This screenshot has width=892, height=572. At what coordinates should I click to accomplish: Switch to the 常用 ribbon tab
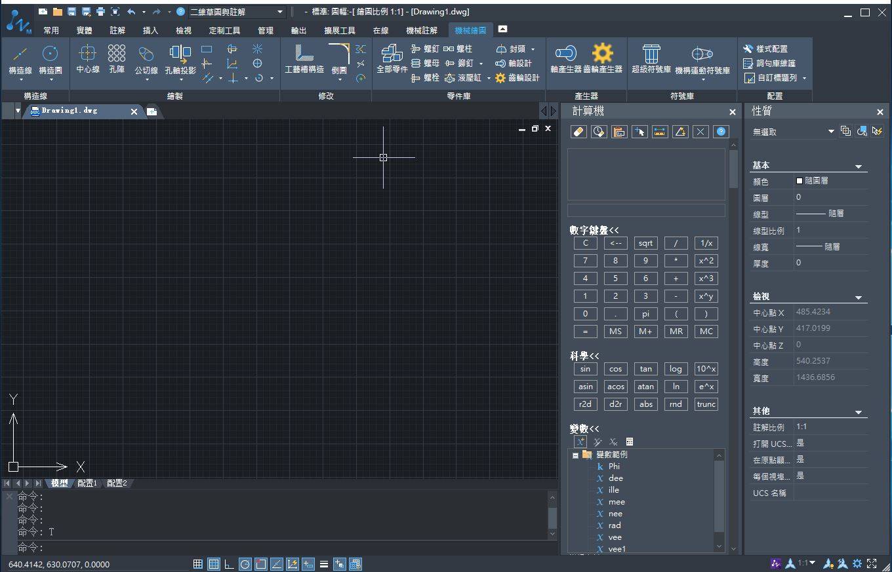click(51, 30)
